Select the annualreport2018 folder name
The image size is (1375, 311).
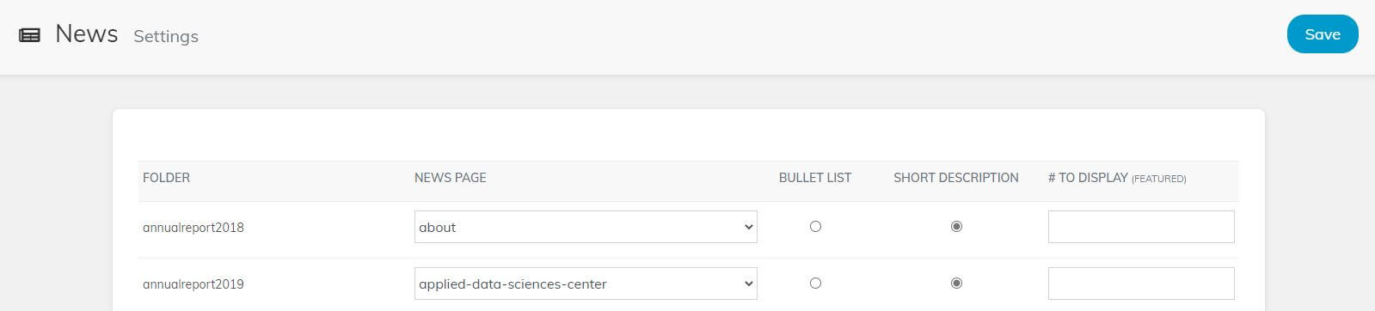tap(193, 228)
